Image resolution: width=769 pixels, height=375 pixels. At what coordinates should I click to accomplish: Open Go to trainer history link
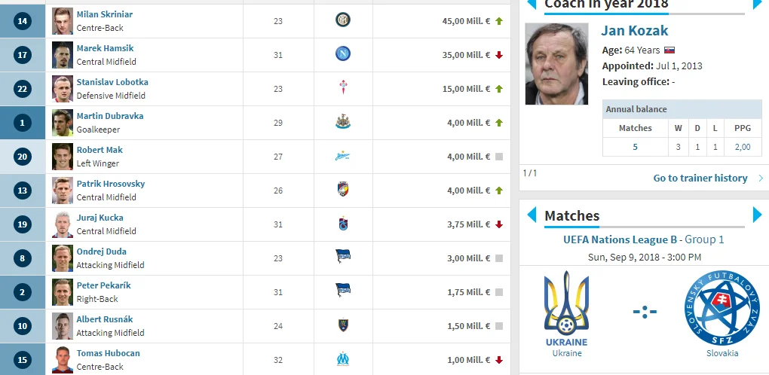(x=700, y=178)
